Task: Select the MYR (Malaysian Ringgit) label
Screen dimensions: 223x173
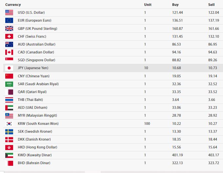Action: tap(37, 115)
